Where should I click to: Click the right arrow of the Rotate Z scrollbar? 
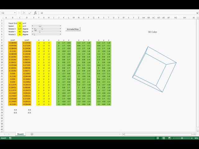[x=60, y=34]
